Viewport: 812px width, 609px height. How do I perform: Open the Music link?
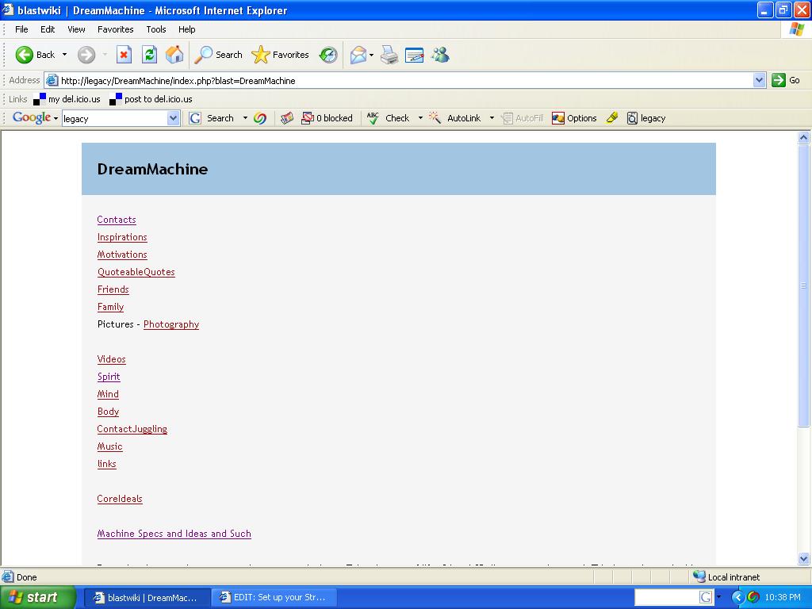coord(109,446)
